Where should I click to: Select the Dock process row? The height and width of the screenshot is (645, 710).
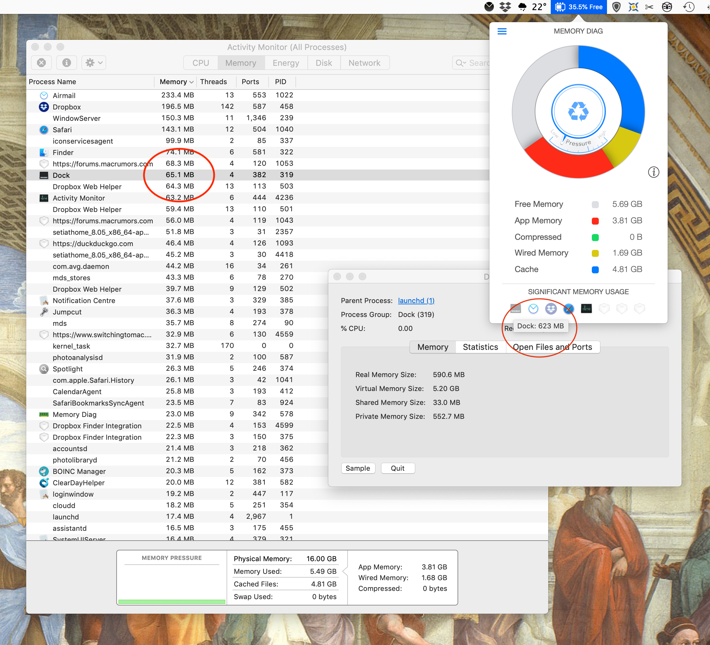[x=258, y=175]
